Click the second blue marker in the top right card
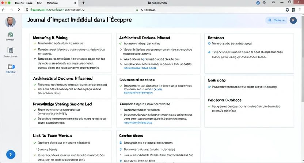 (x=209, y=52)
